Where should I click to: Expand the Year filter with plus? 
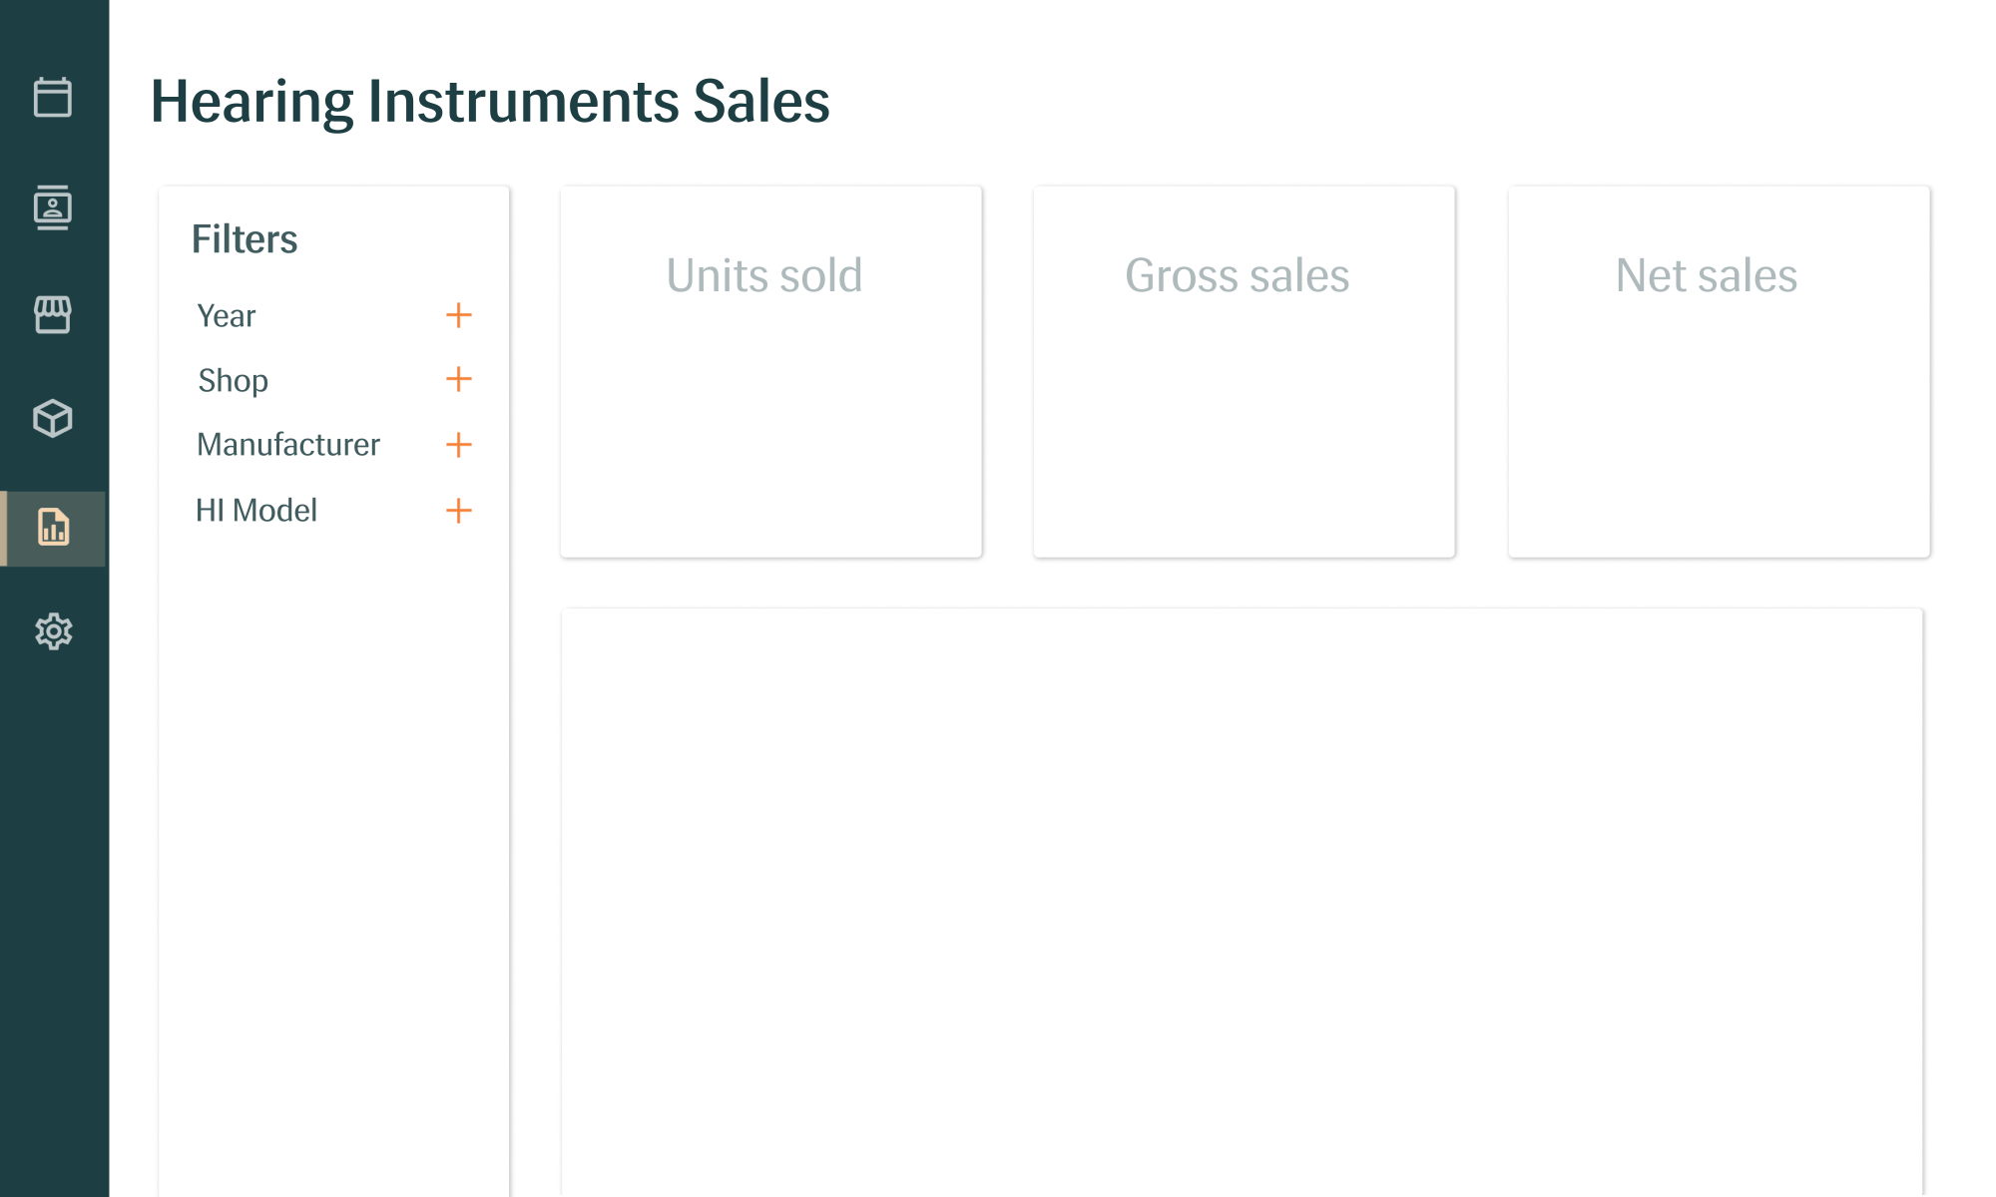(x=458, y=315)
